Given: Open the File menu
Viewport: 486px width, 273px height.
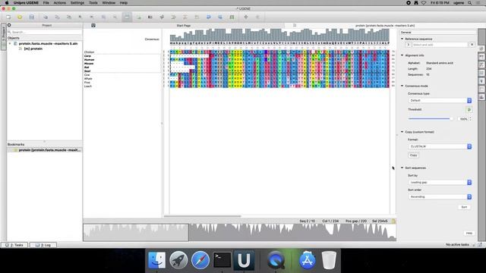Looking at the screenshot, I should coord(46,3).
